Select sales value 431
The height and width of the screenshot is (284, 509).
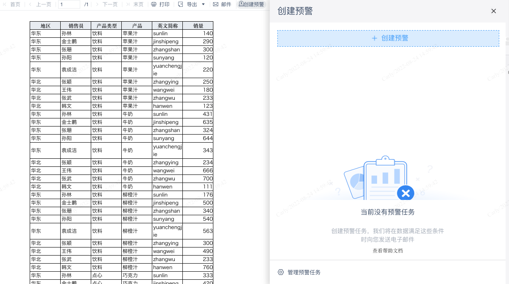coord(198,114)
